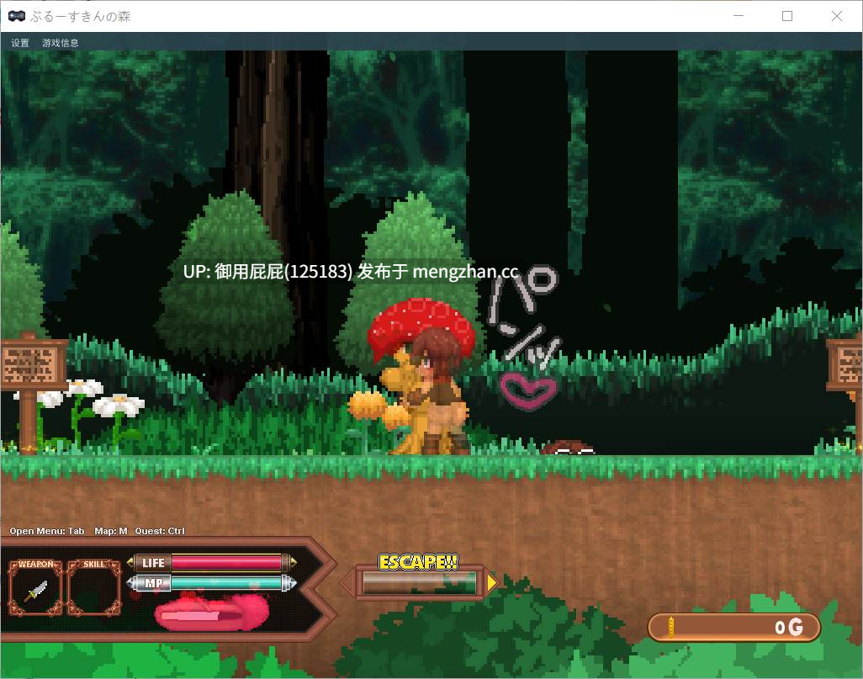Click the ESCAPE!! progress gauge
This screenshot has width=863, height=679.
[x=420, y=583]
